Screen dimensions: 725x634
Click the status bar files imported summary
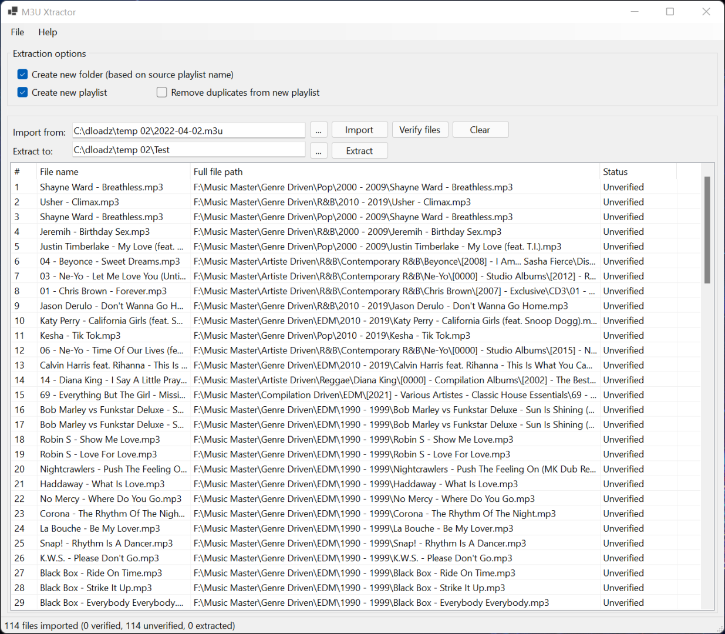pyautogui.click(x=120, y=626)
